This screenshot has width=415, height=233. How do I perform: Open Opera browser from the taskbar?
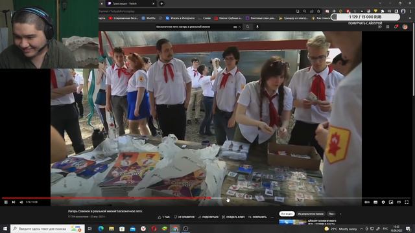pyautogui.click(x=154, y=228)
